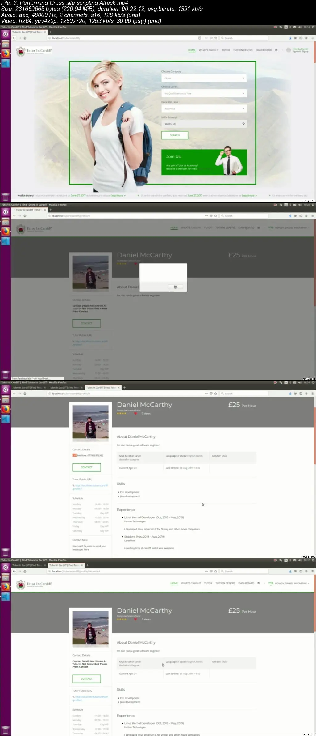316x736 pixels.
Task: Open the Choose Level dropdown on the homepage
Action: point(204,93)
